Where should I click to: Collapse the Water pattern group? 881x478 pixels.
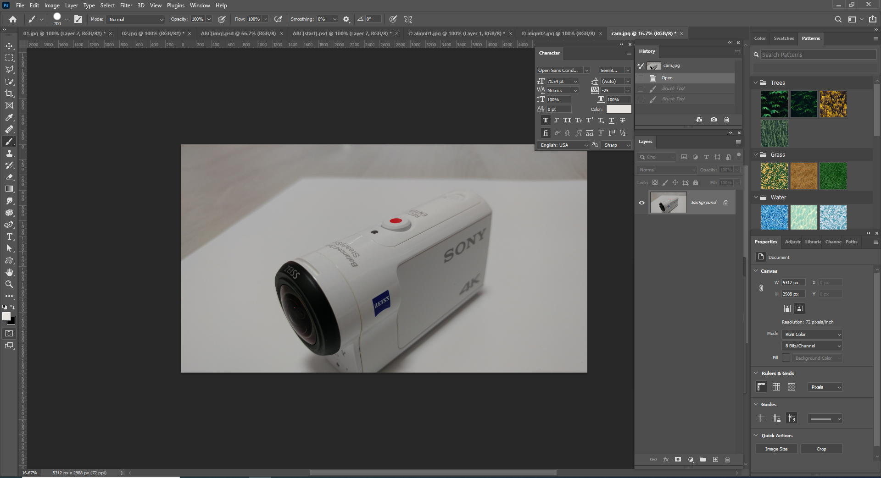pyautogui.click(x=756, y=198)
